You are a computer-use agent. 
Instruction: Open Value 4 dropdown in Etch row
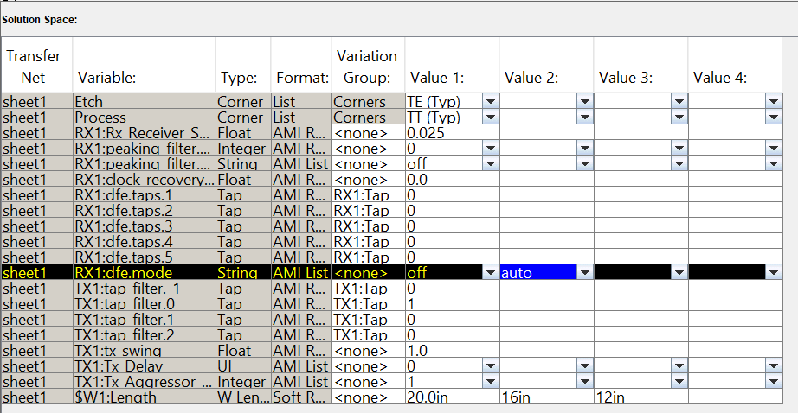[x=773, y=102]
